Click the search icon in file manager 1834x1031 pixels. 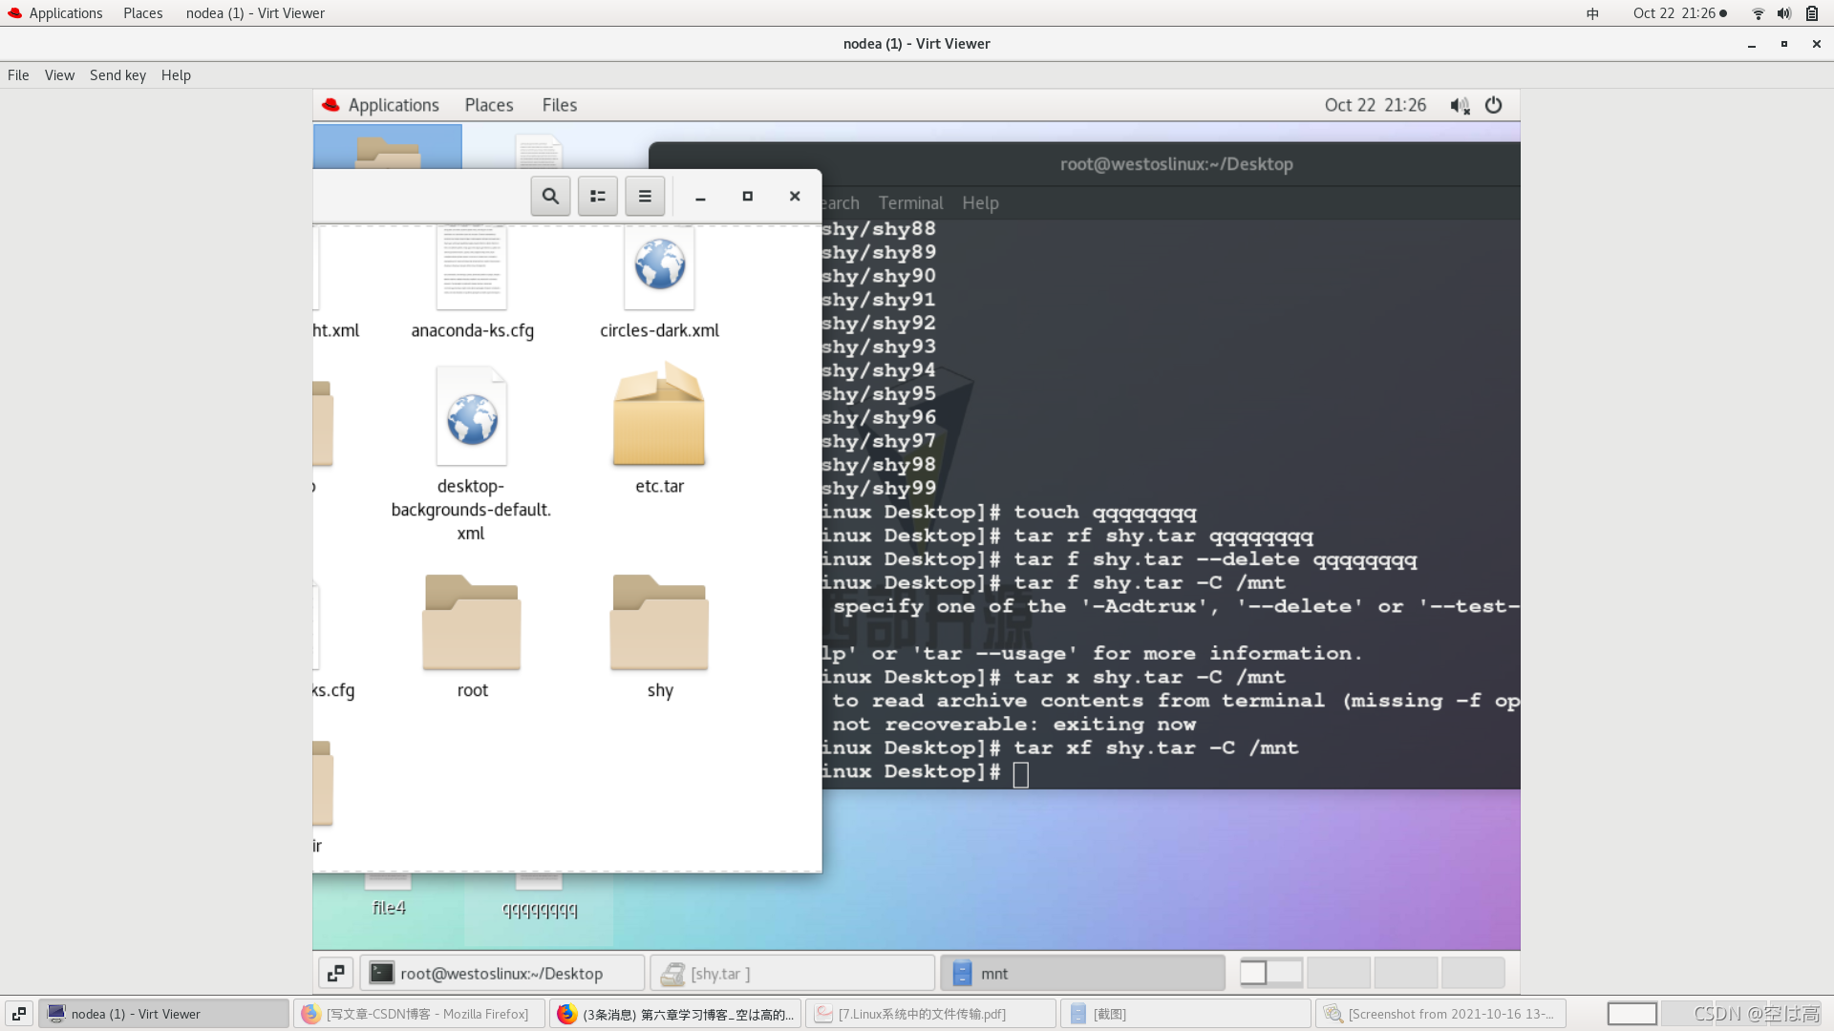550,196
